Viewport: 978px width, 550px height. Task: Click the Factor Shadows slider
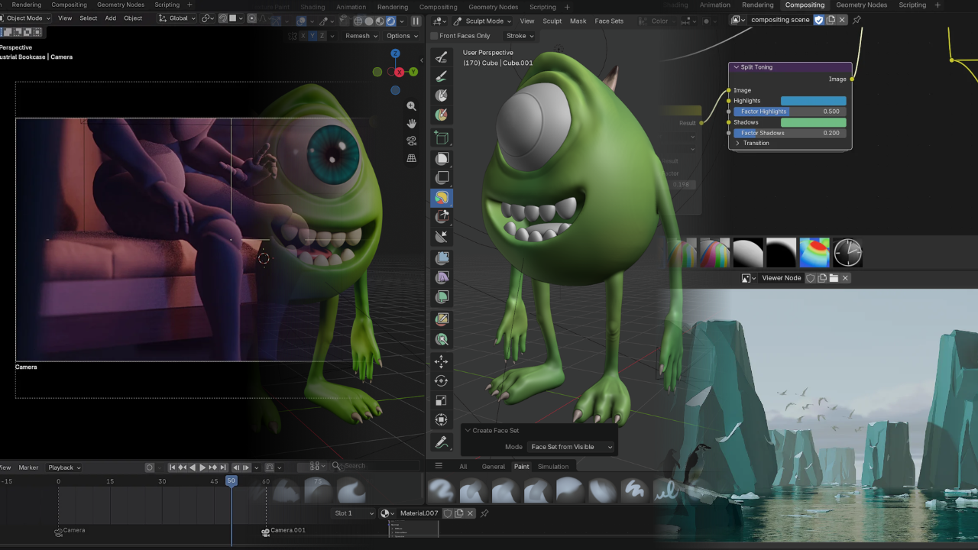tap(789, 133)
